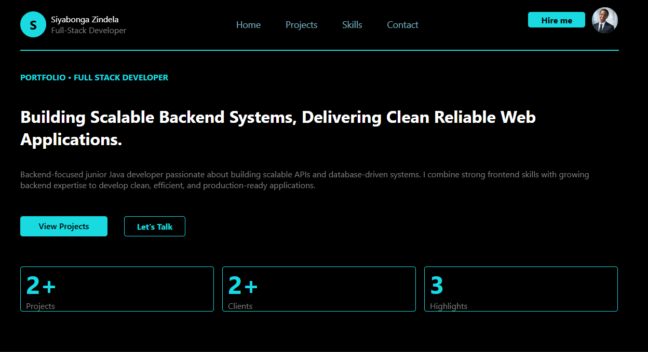648x352 pixels.
Task: Navigate to the Skills section link
Action: pyautogui.click(x=352, y=25)
